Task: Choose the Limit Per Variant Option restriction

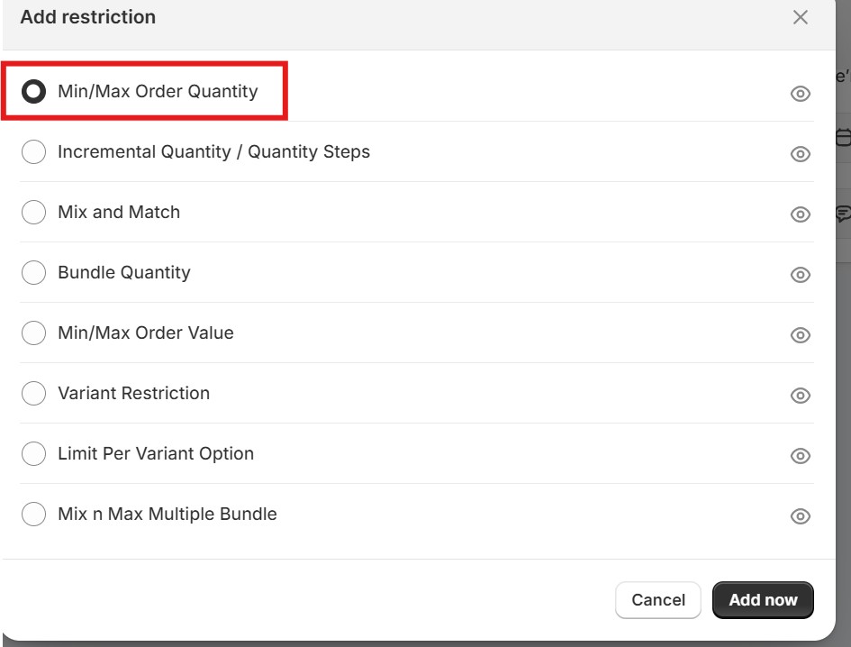Action: tap(33, 453)
